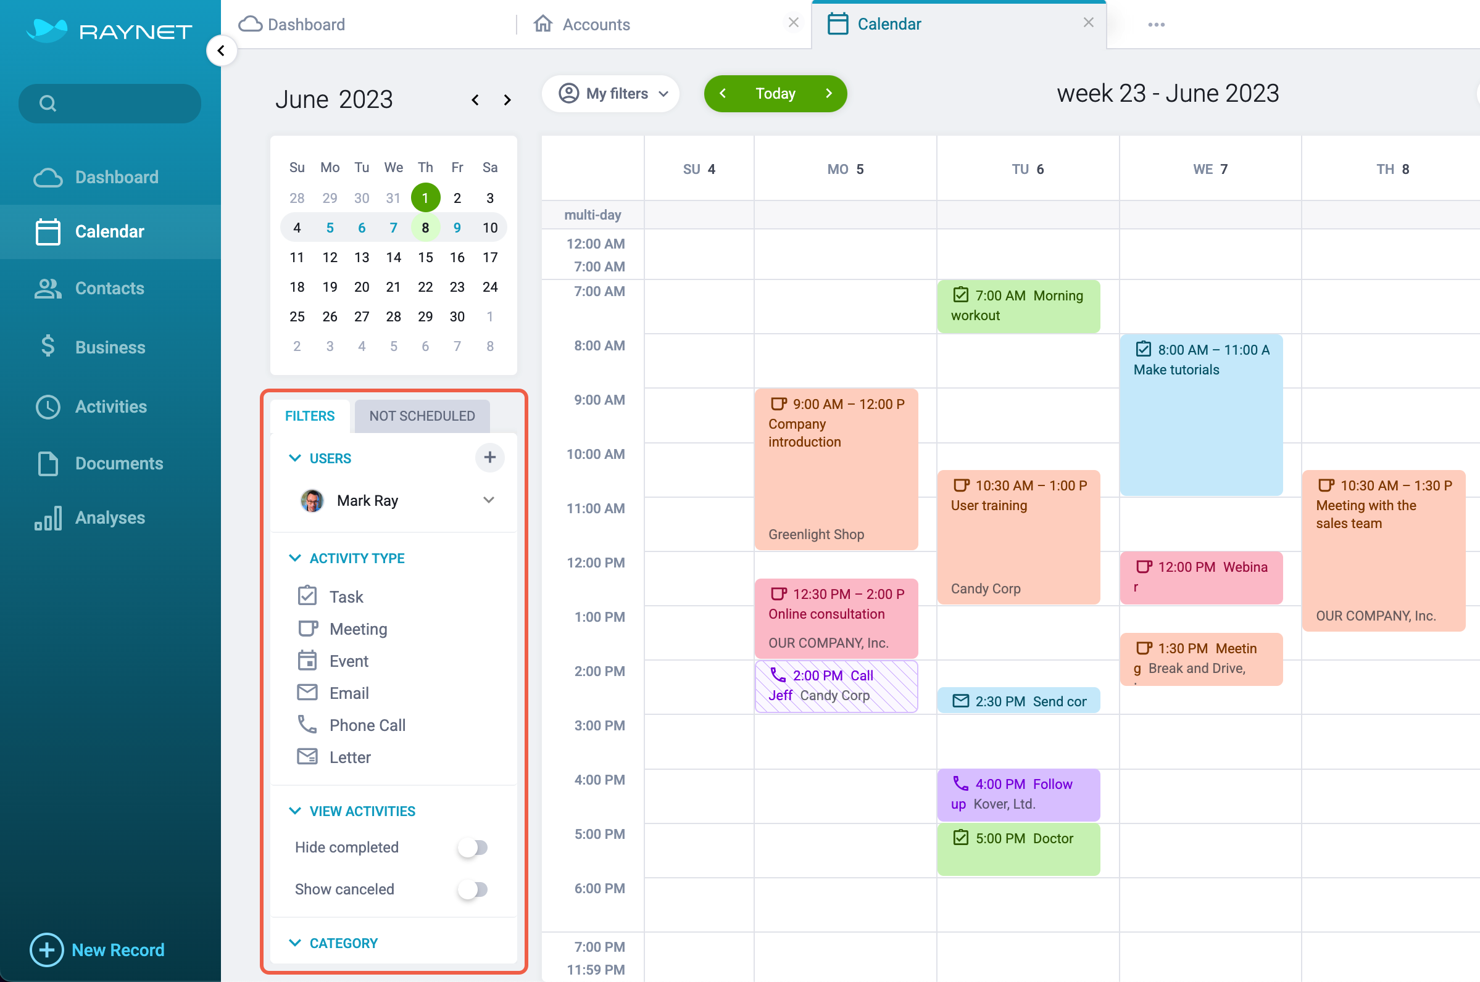
Task: Click the green Today button
Action: click(775, 94)
